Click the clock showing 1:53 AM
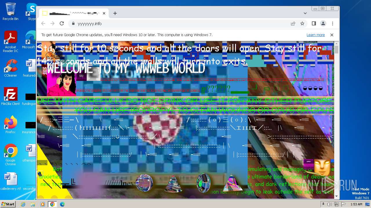 click(x=356, y=204)
